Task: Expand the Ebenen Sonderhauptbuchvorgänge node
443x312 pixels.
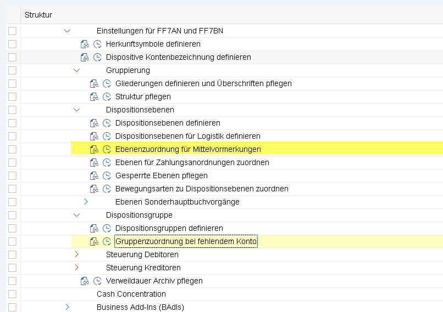Action: [86, 202]
